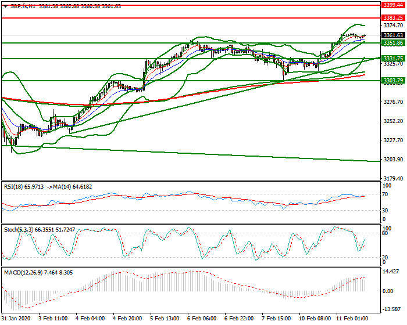Select the red 3383.25 price level label
This screenshot has width=407, height=325.
tap(393, 18)
